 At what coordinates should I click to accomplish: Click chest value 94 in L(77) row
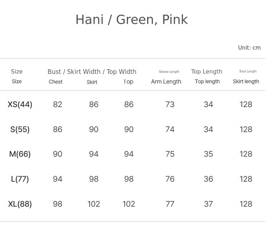pos(58,179)
